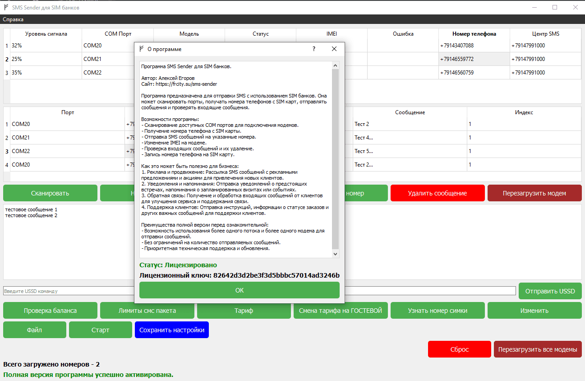Click the Изменить button
This screenshot has width=585, height=381.
coord(534,311)
